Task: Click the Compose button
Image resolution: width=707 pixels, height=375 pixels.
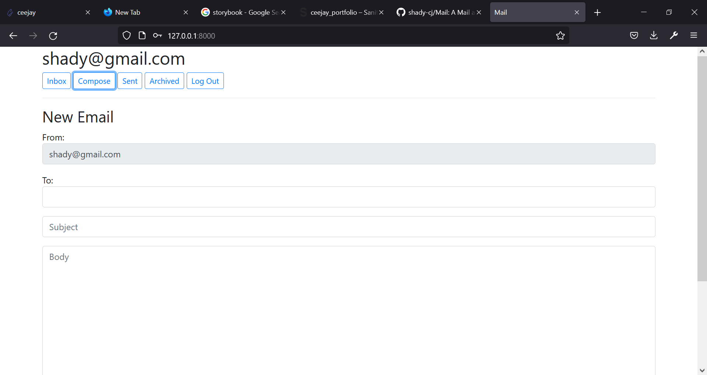Action: coord(94,81)
